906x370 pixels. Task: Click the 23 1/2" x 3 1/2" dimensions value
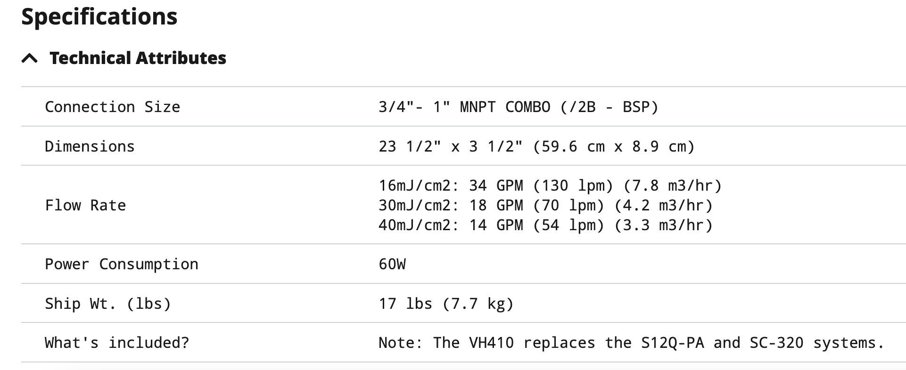536,146
